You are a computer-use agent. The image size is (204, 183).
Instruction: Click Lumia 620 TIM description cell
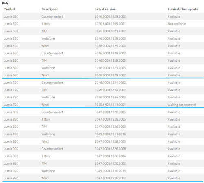click(44, 60)
